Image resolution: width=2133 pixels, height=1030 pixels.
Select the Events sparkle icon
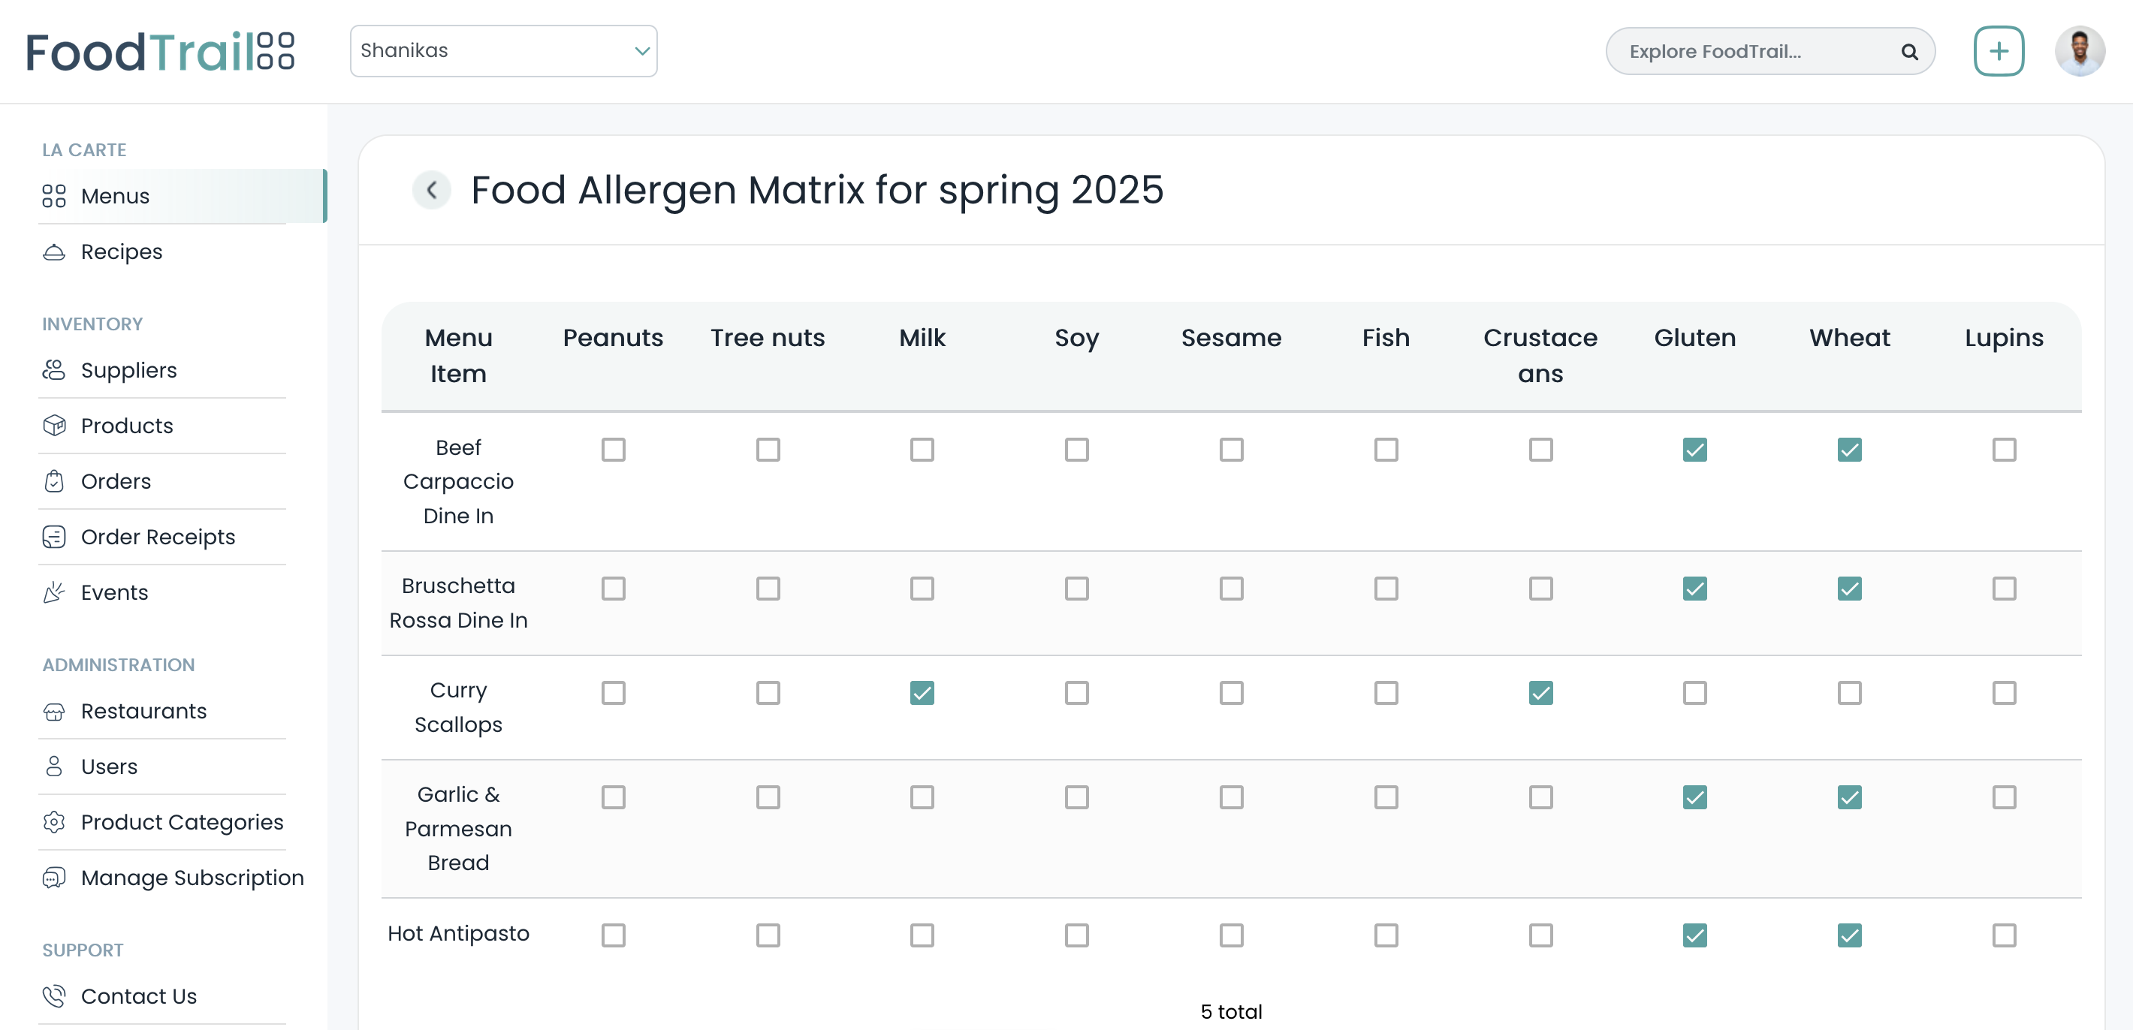(x=54, y=592)
